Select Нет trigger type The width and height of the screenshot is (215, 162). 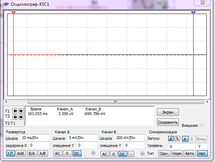202,153
